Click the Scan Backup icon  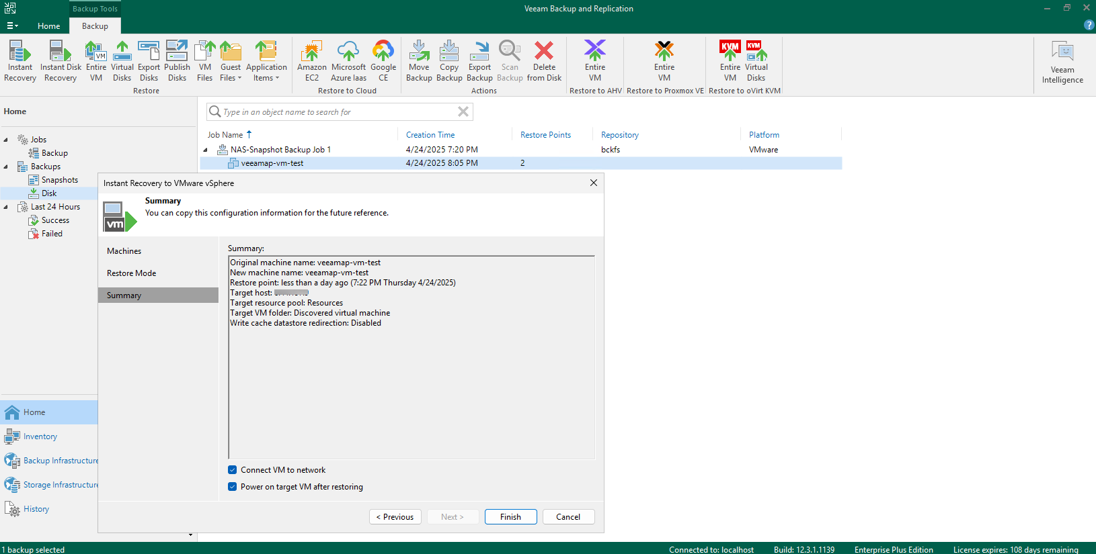pos(510,61)
